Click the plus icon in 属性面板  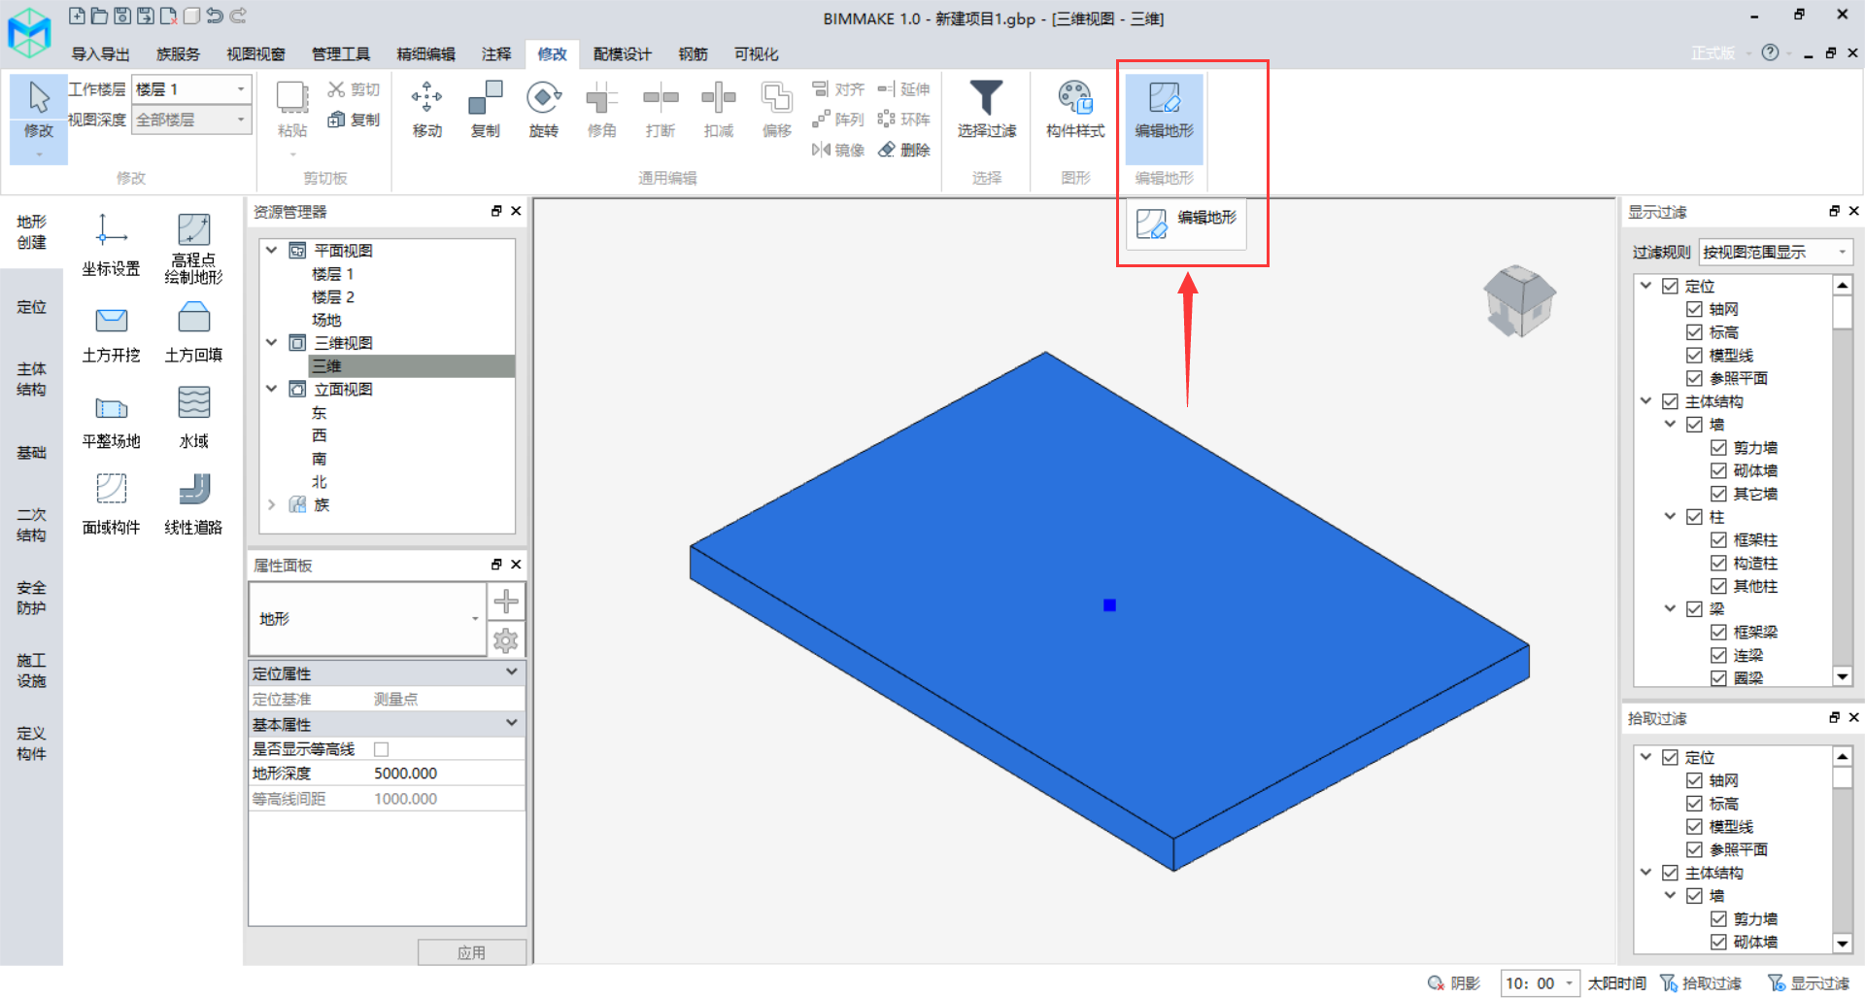(506, 602)
